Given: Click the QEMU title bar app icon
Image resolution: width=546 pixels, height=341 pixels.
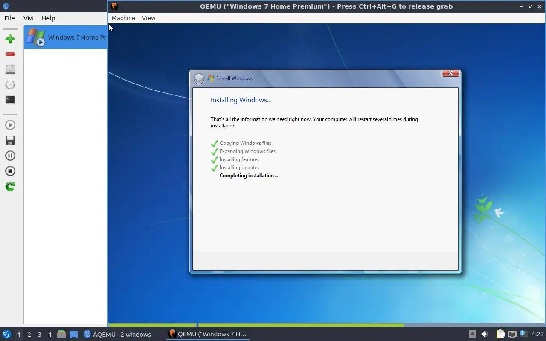Looking at the screenshot, I should tap(114, 6).
